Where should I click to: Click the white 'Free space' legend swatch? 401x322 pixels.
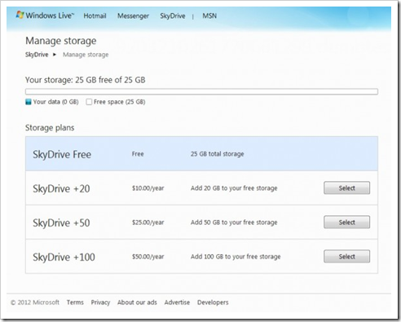(89, 102)
